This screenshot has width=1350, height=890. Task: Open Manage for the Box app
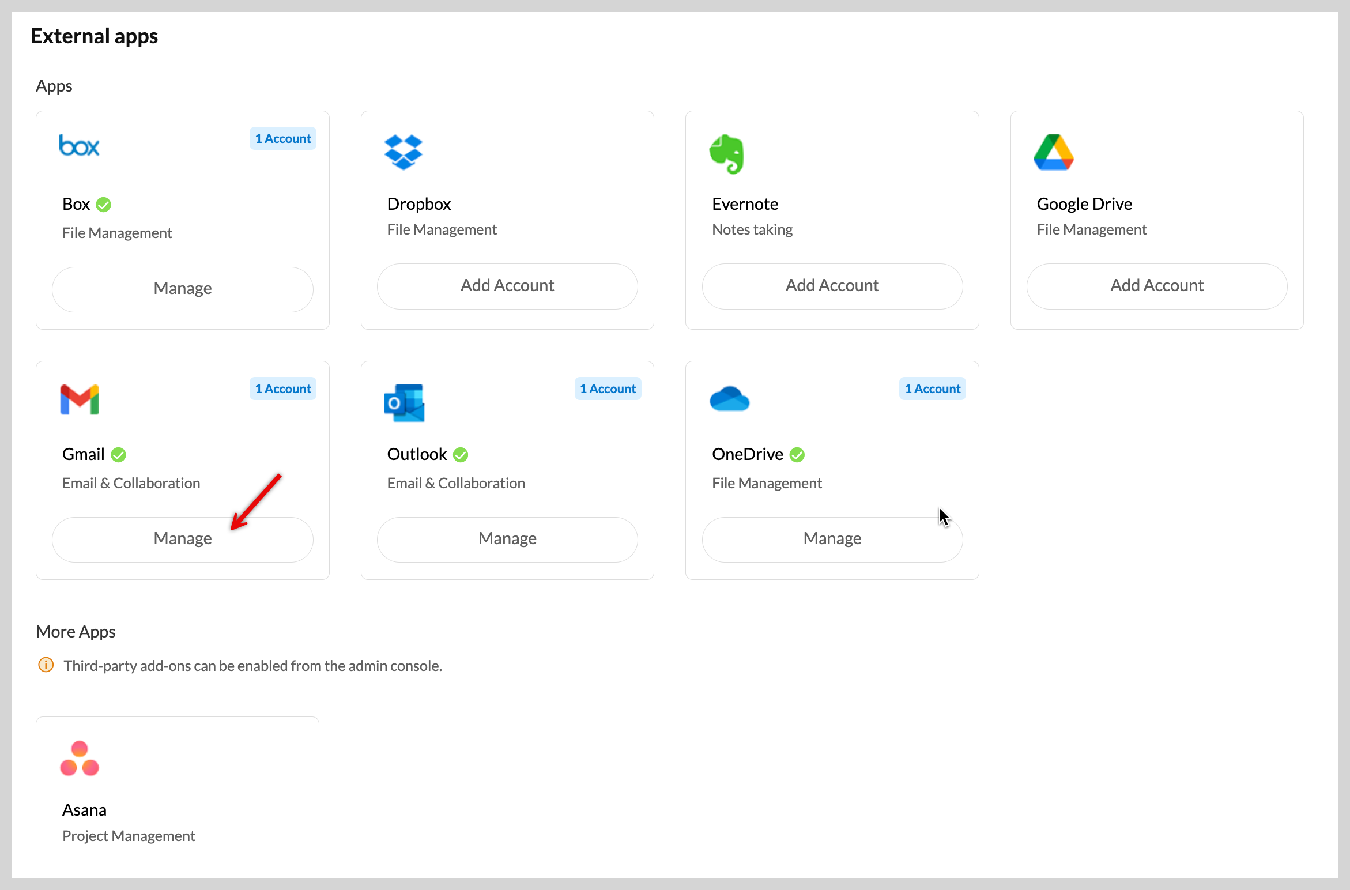[x=183, y=289]
